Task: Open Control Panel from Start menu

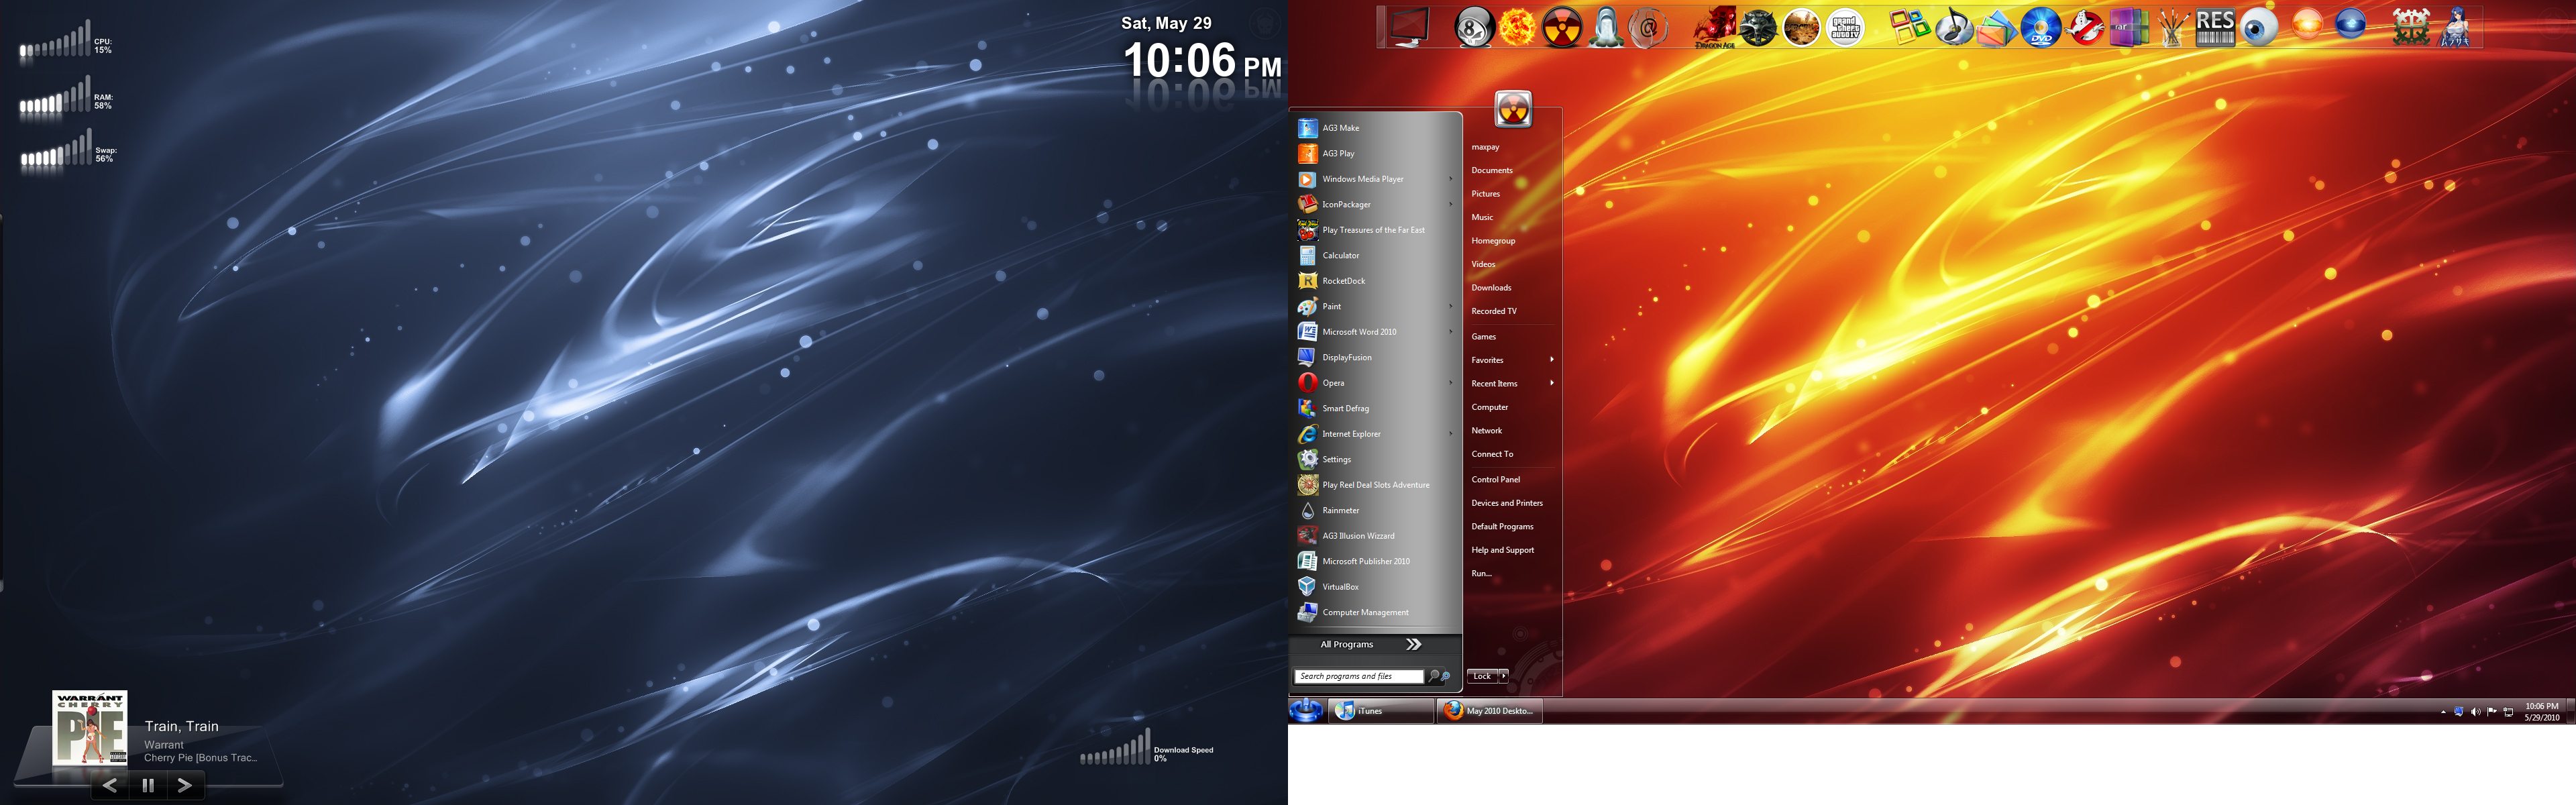Action: 1495,480
